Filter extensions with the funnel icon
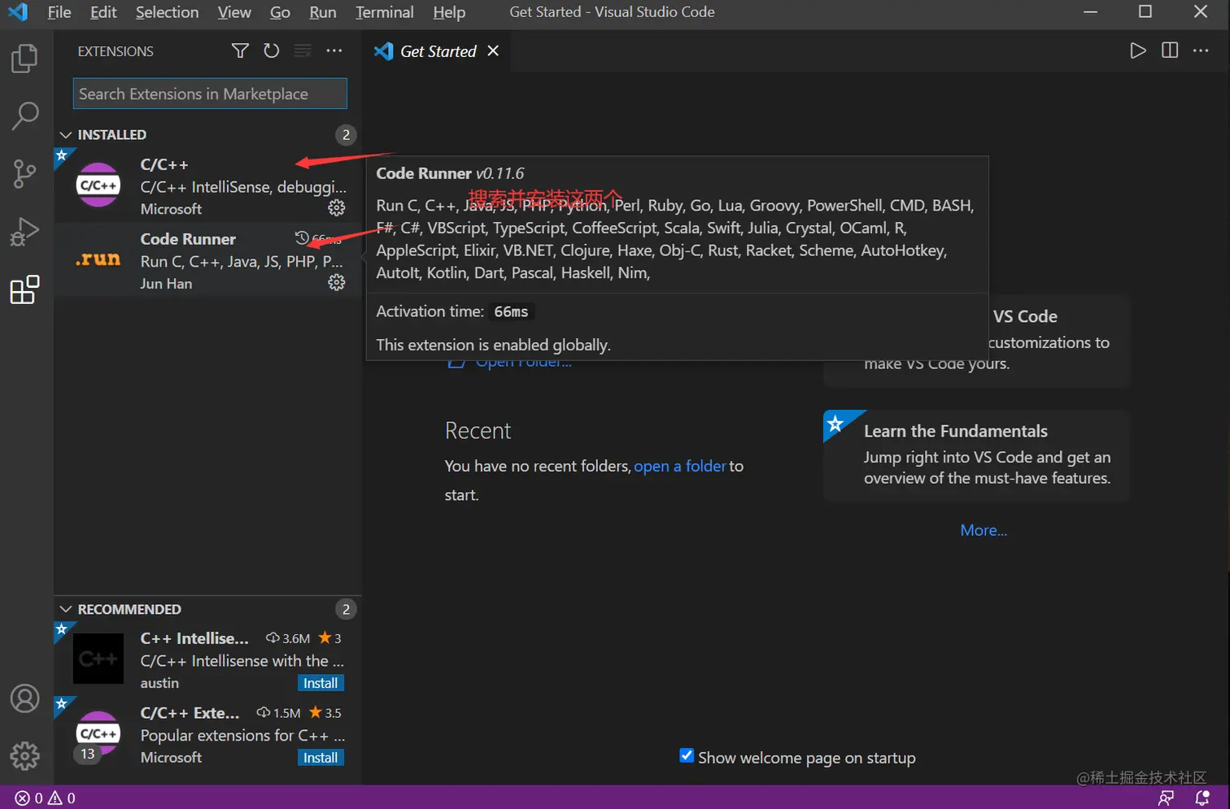 (240, 50)
